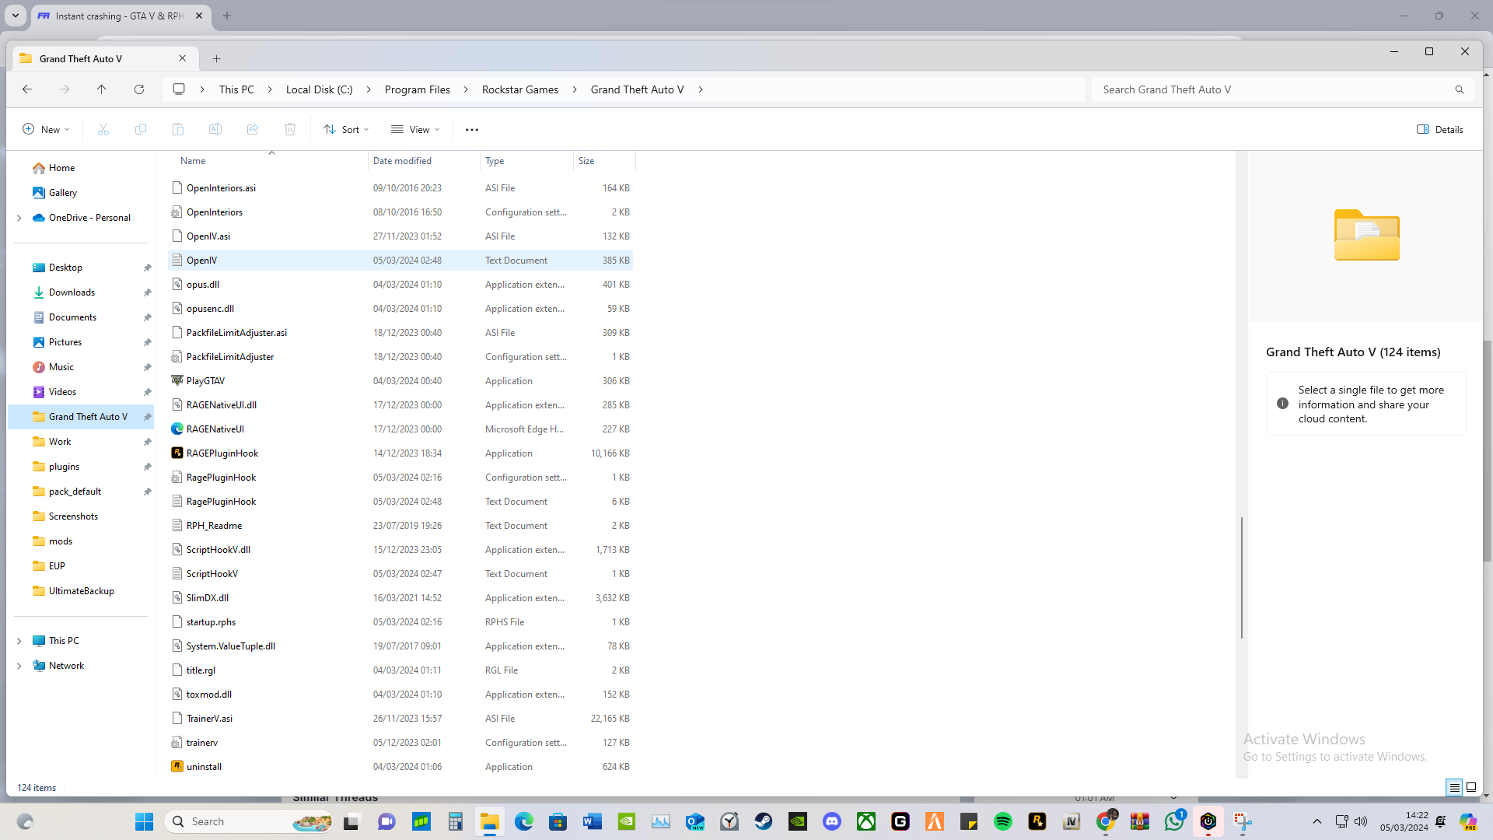Click the New button in toolbar
The height and width of the screenshot is (840, 1493).
click(47, 130)
